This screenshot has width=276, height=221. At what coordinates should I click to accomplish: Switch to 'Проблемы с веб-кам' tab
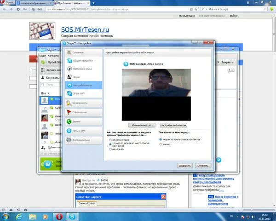coord(71,3)
